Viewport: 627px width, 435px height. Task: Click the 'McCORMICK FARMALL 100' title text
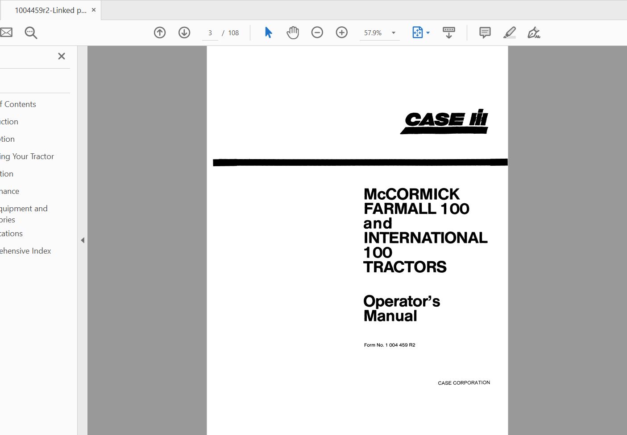pos(416,201)
